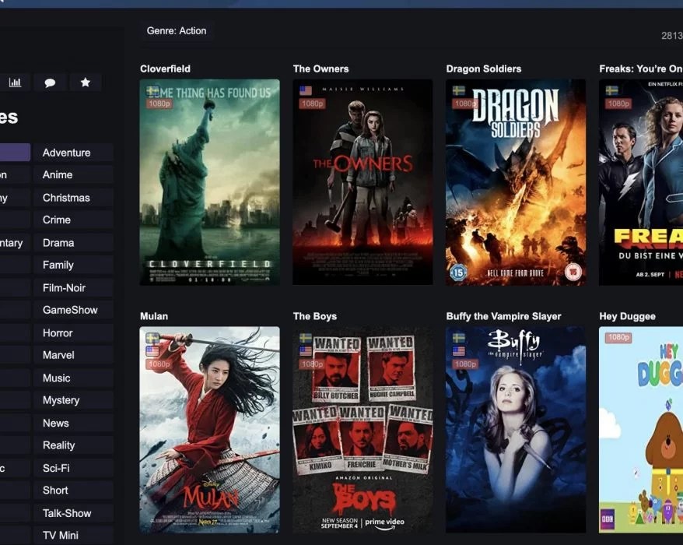Click the Hey Duggee title text
This screenshot has width=683, height=545.
(x=627, y=317)
